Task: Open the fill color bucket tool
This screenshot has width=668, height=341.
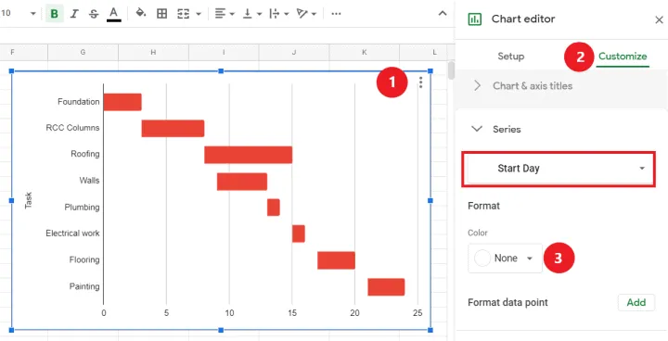Action: click(x=141, y=13)
